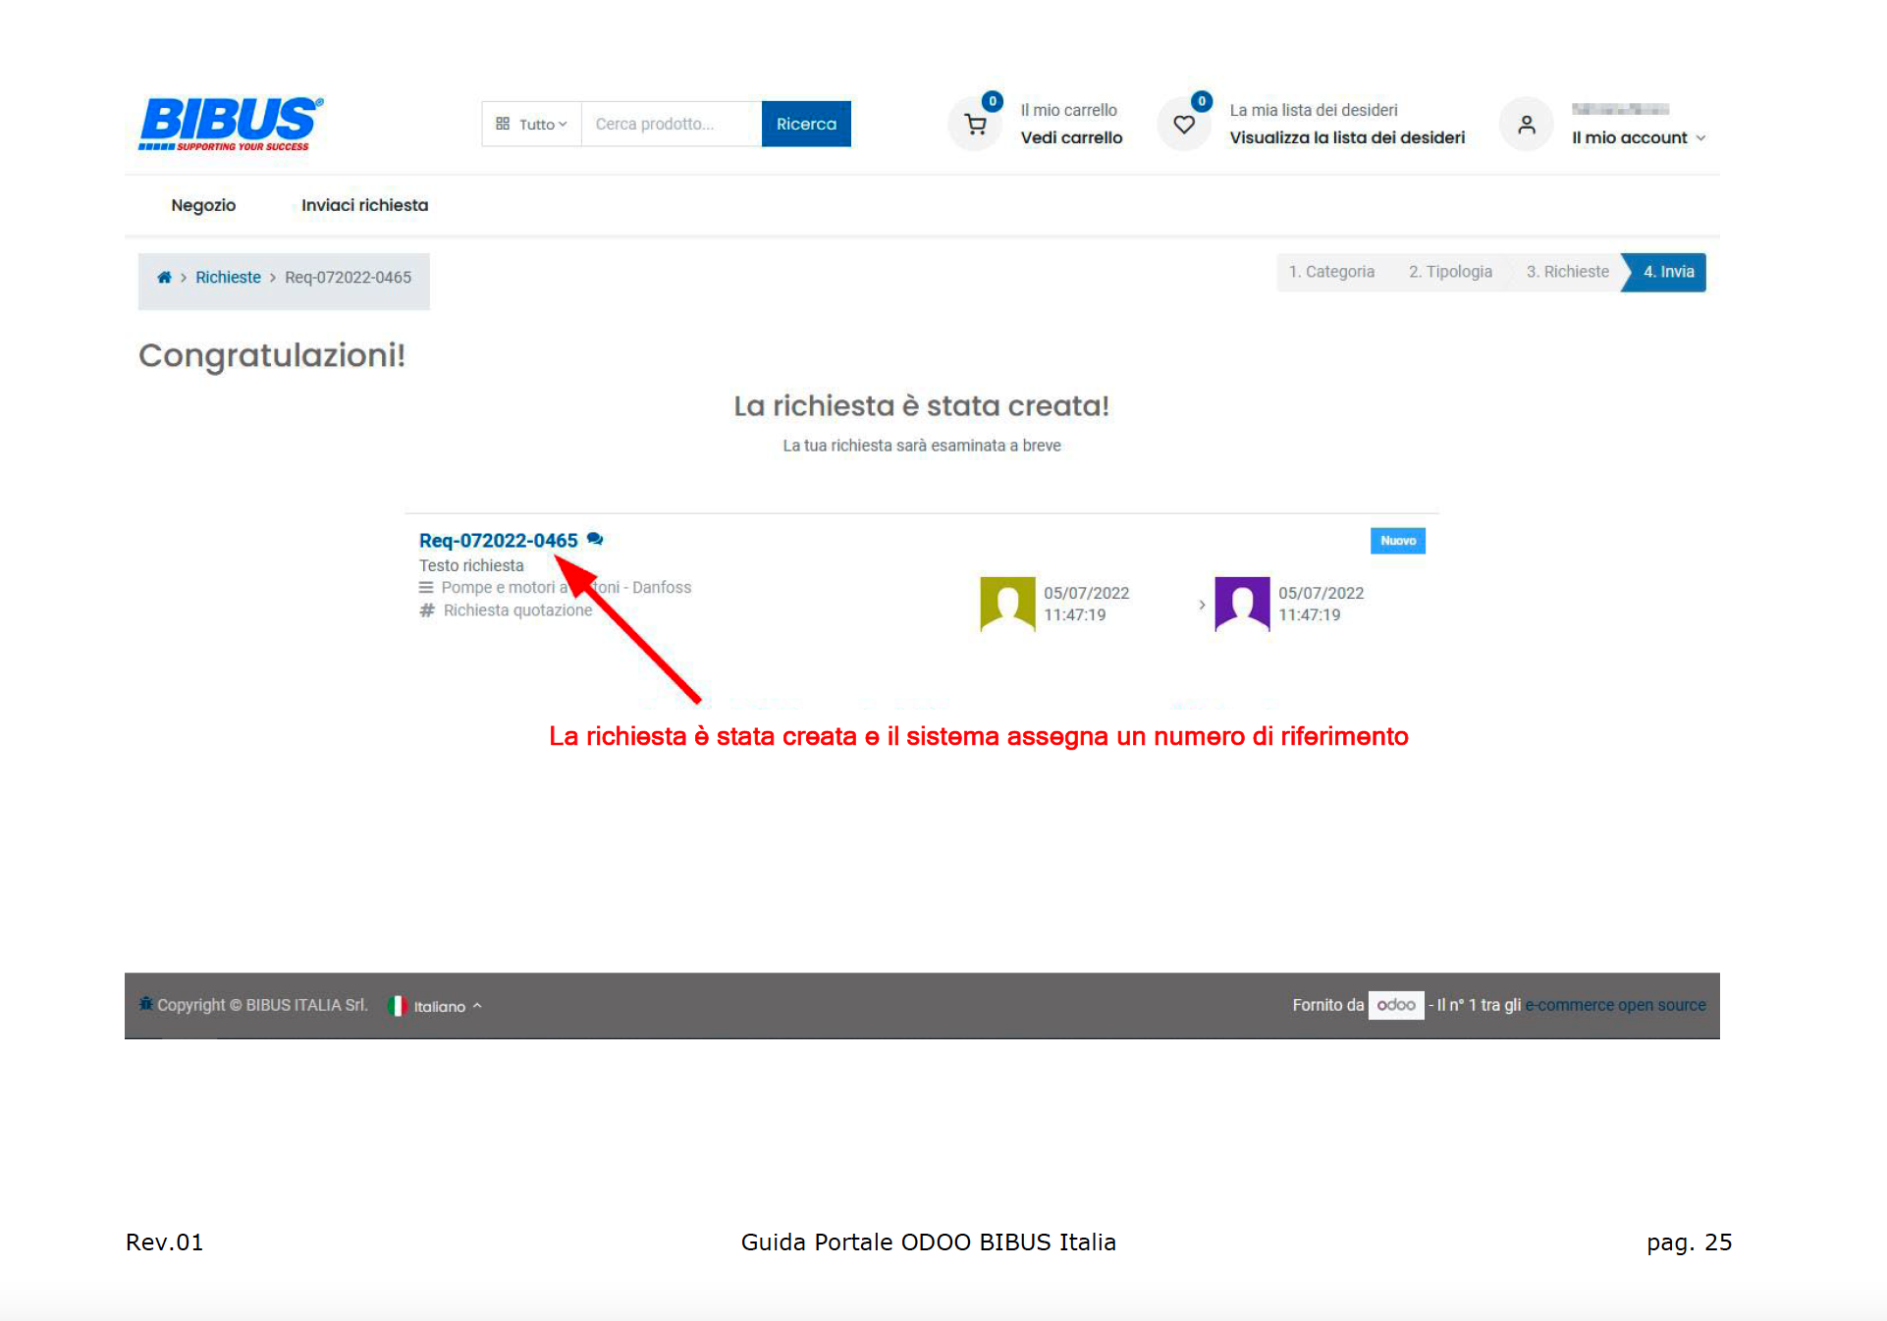Open the Italiano language selector

point(437,1006)
